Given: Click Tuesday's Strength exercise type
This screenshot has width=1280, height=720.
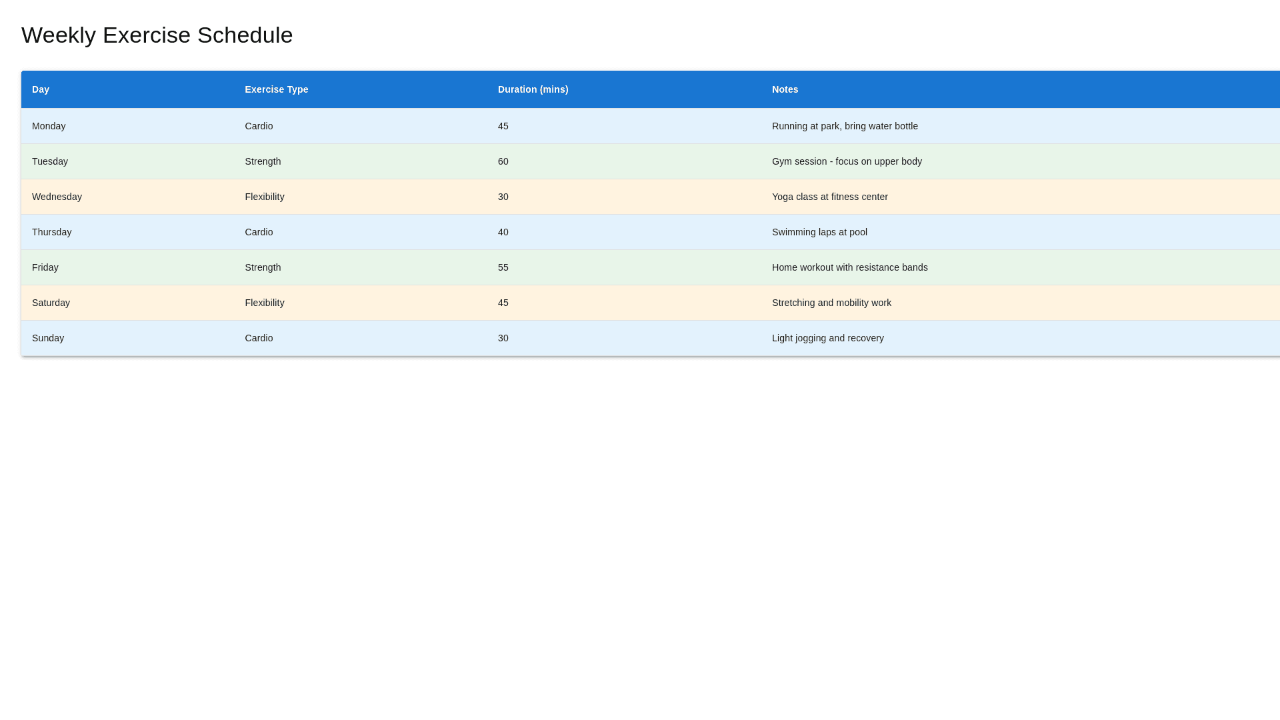Looking at the screenshot, I should click(263, 161).
